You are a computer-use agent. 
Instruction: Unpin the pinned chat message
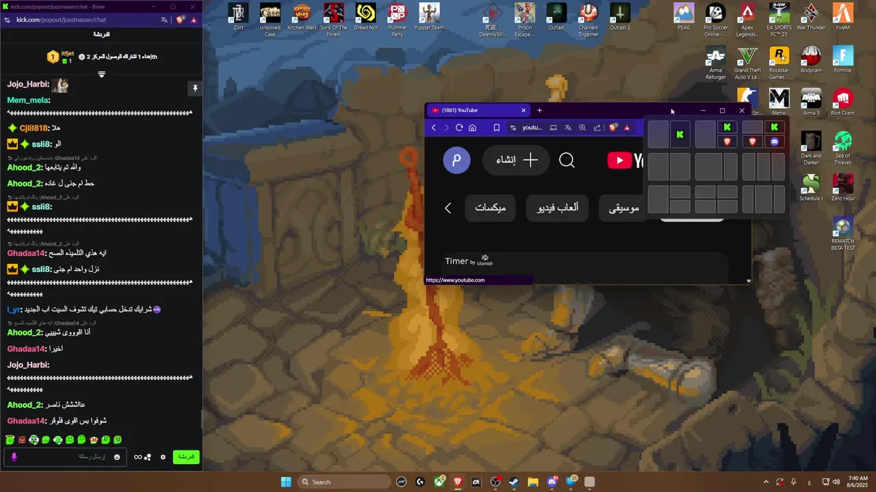coord(194,88)
